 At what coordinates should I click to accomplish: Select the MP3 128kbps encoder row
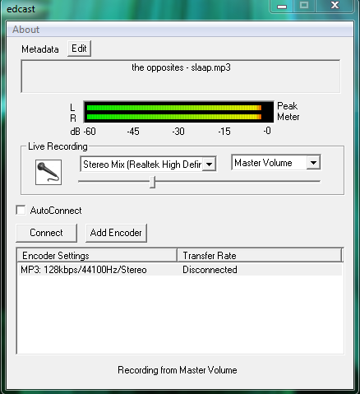[x=179, y=270]
